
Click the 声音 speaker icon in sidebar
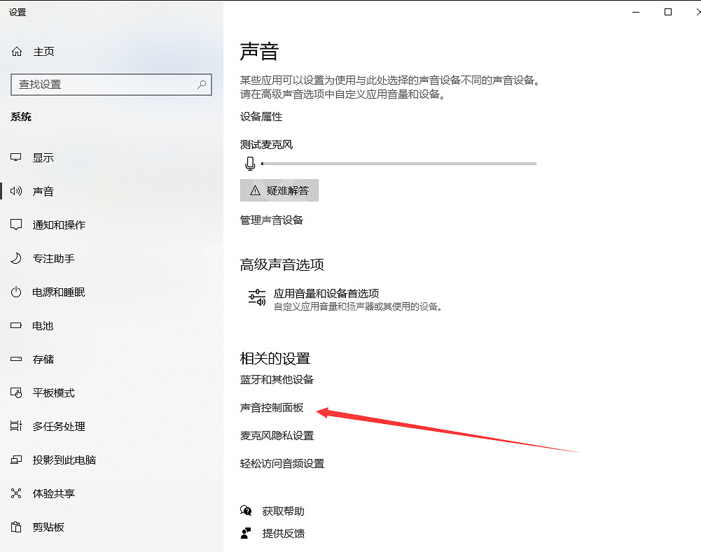click(x=16, y=191)
